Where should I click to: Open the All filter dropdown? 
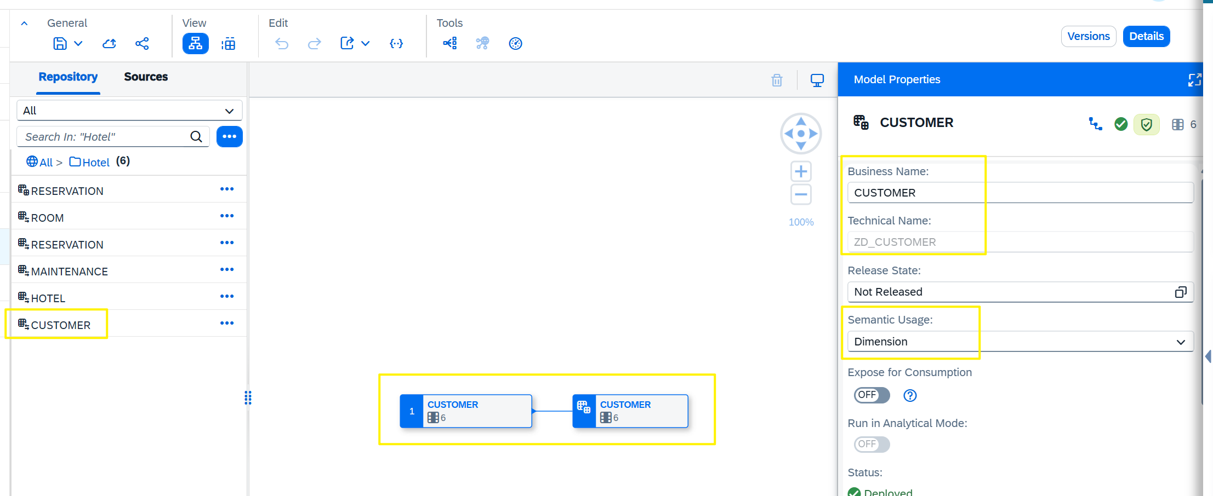[x=129, y=111]
